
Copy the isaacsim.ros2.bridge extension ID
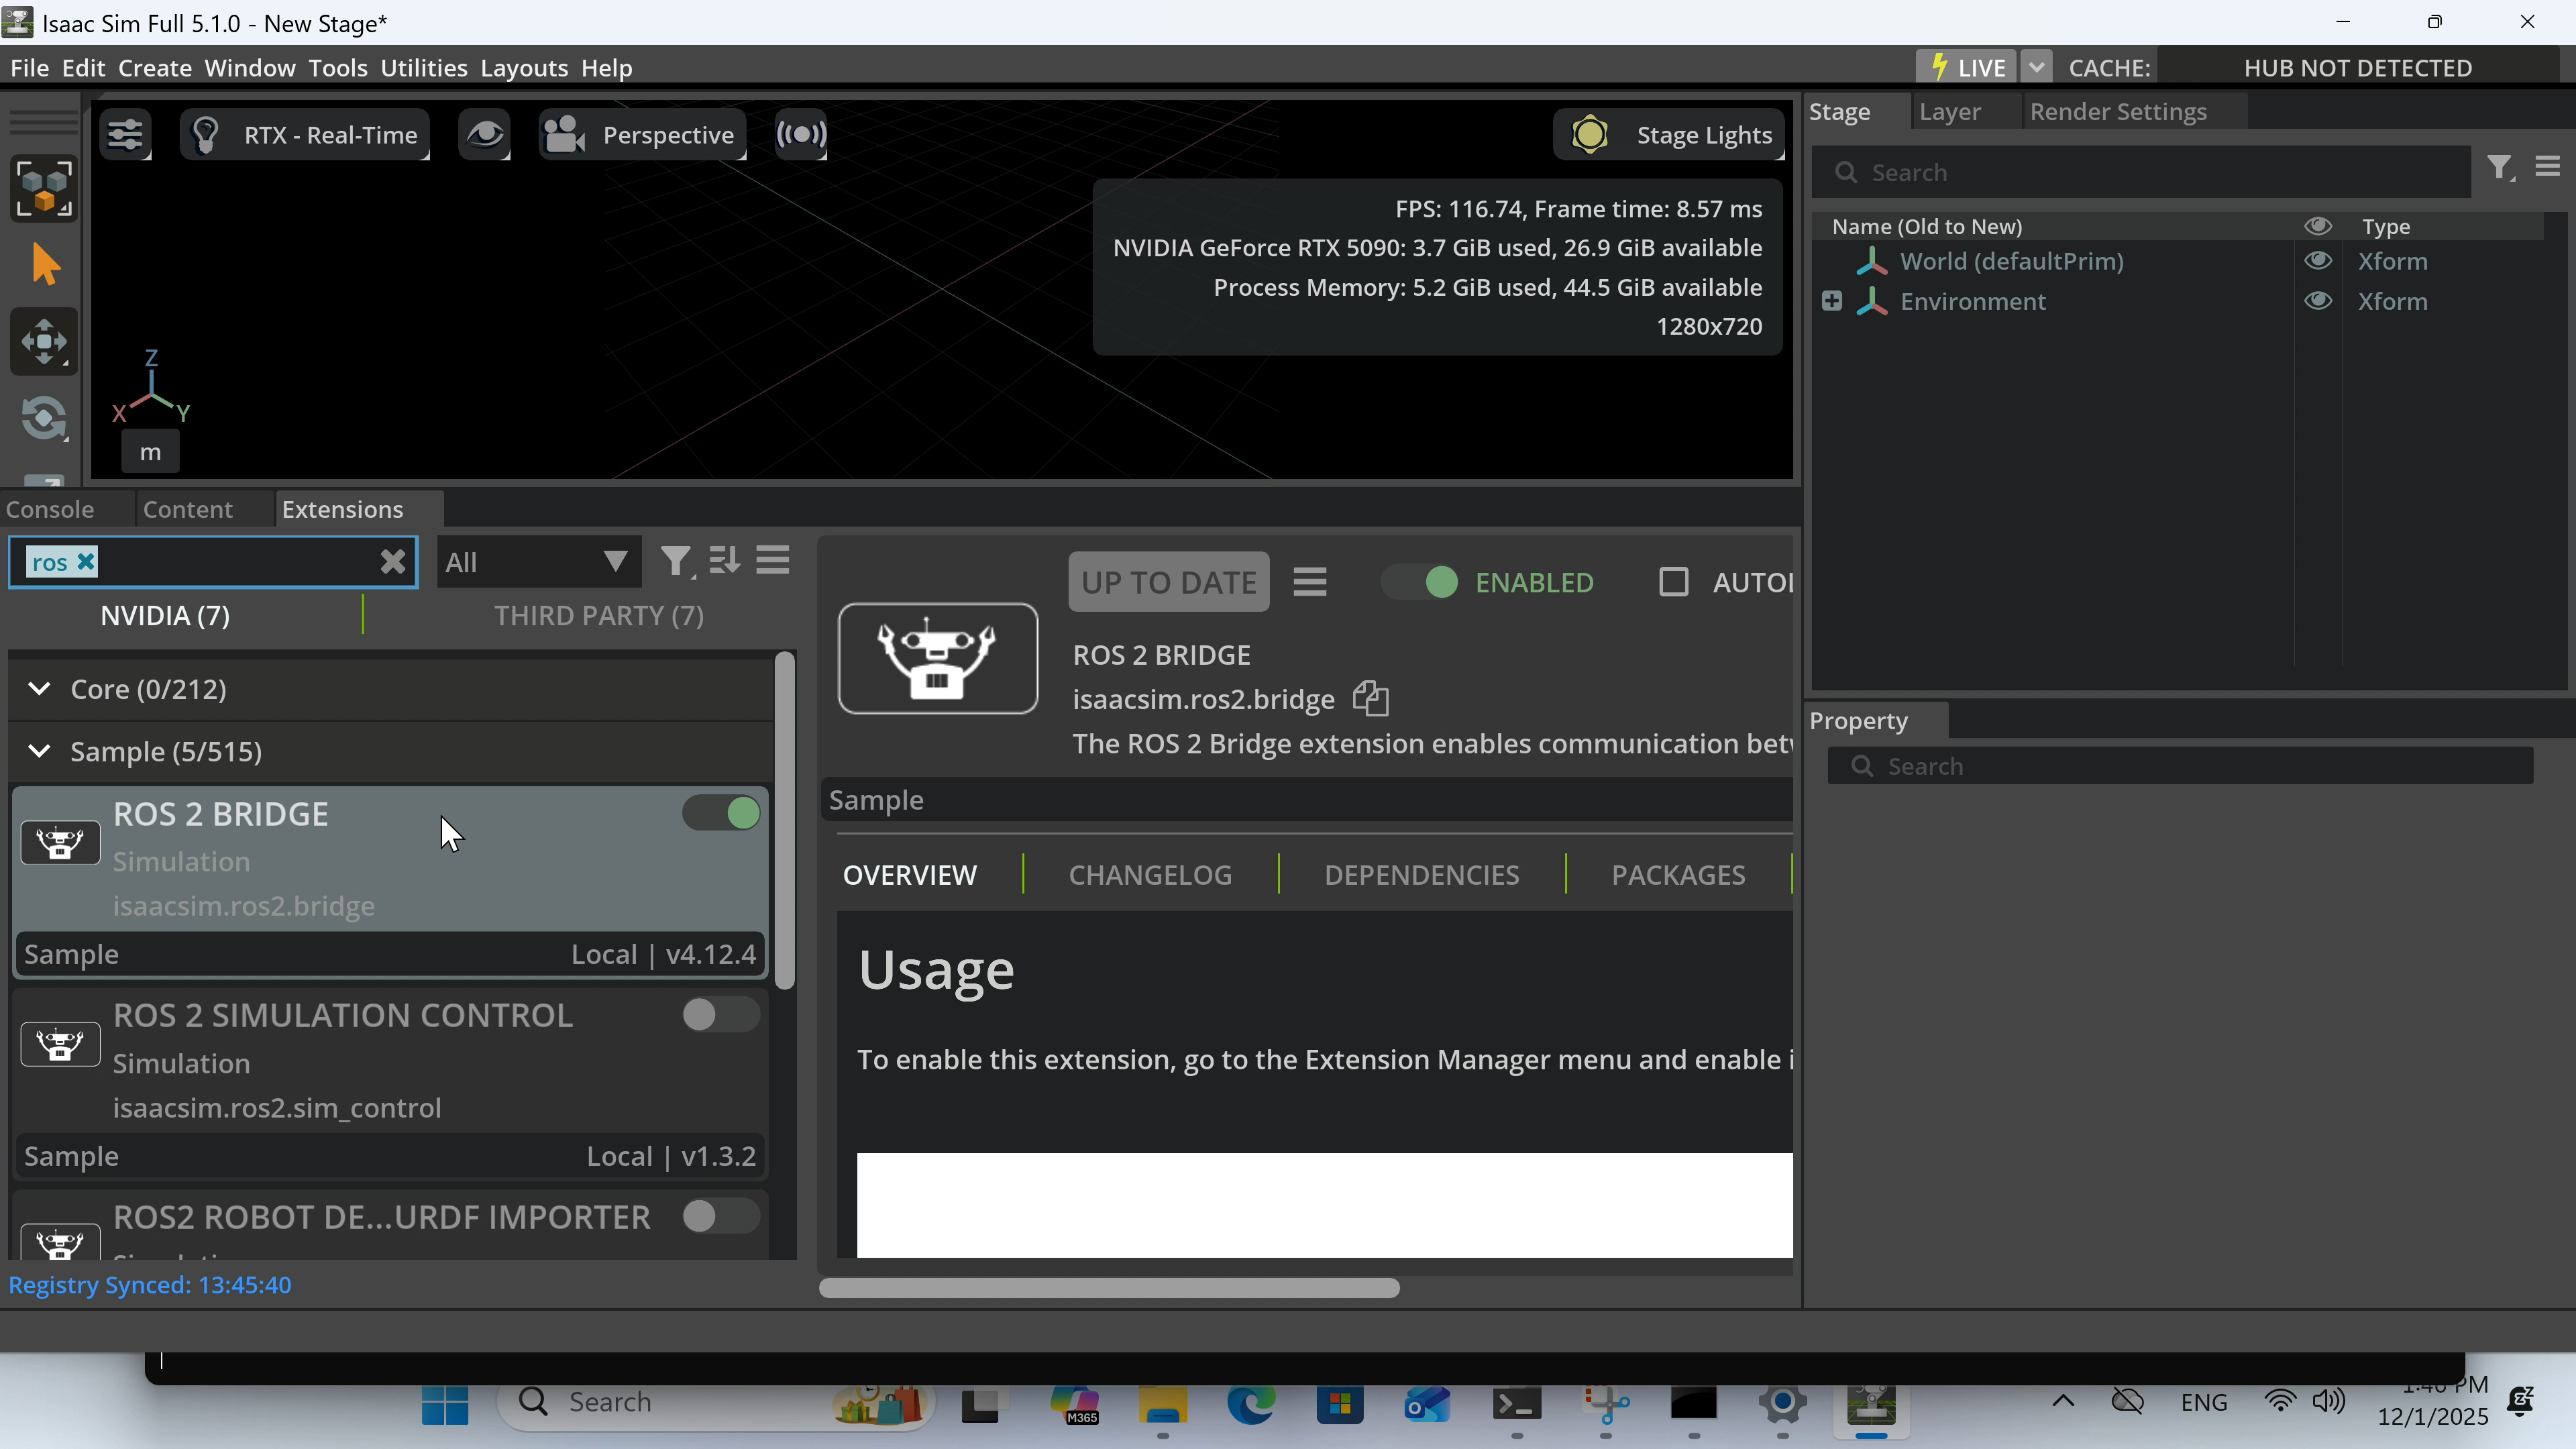click(x=1369, y=698)
